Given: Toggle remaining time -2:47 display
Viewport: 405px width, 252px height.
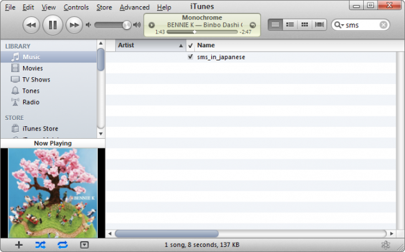Looking at the screenshot, I should coord(245,32).
